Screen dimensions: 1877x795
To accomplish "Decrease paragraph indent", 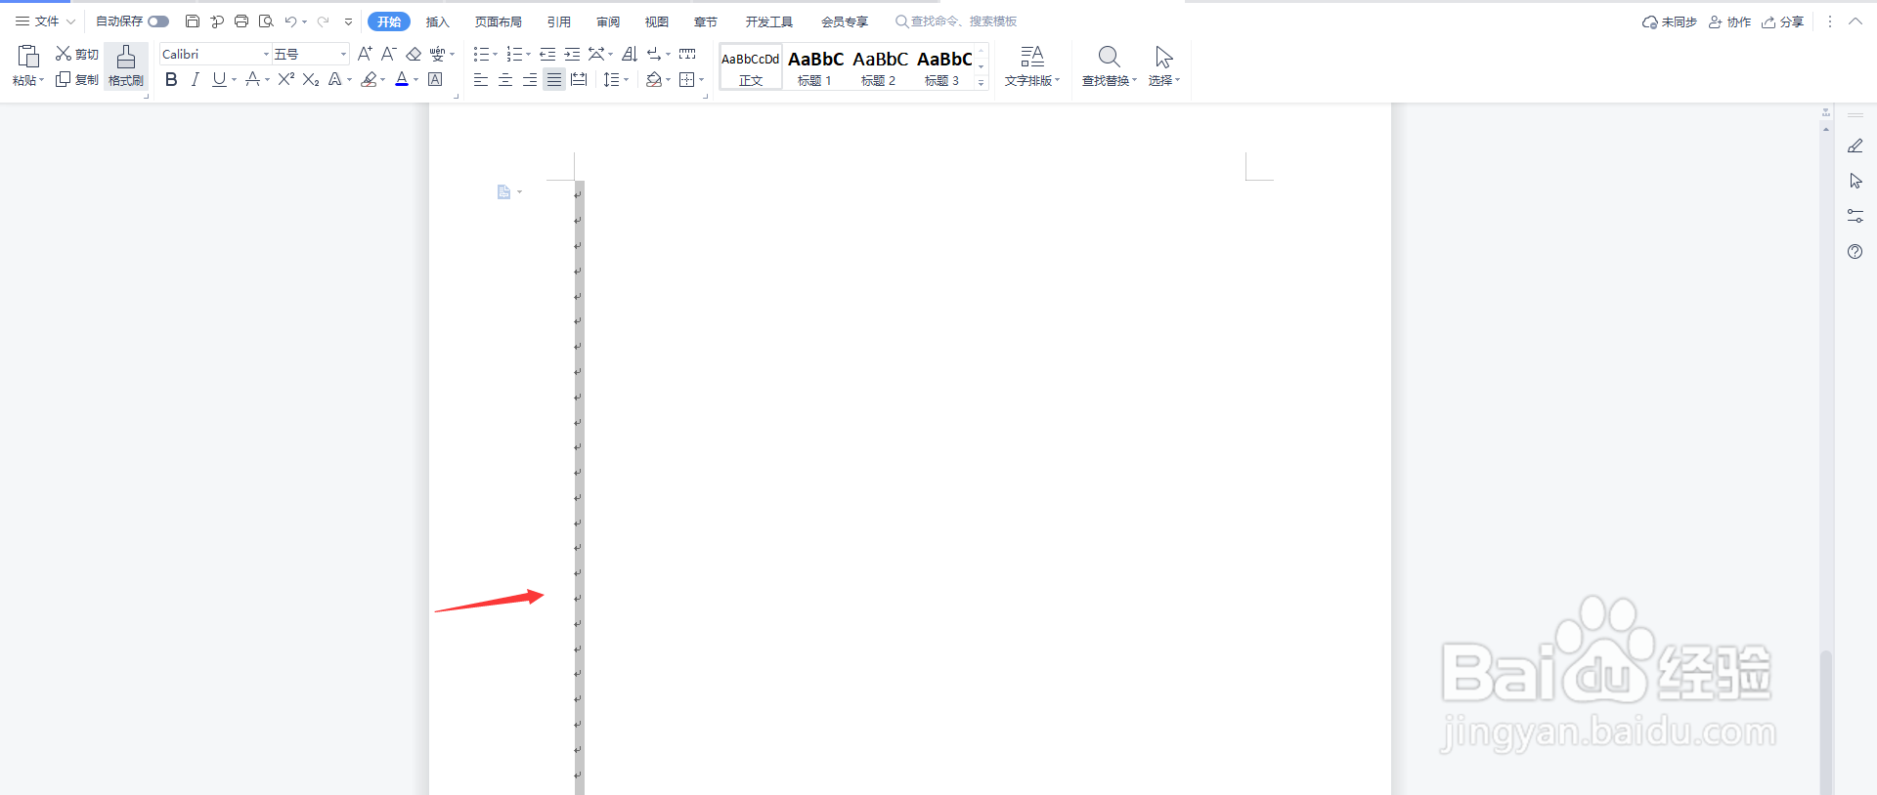I will pyautogui.click(x=547, y=54).
